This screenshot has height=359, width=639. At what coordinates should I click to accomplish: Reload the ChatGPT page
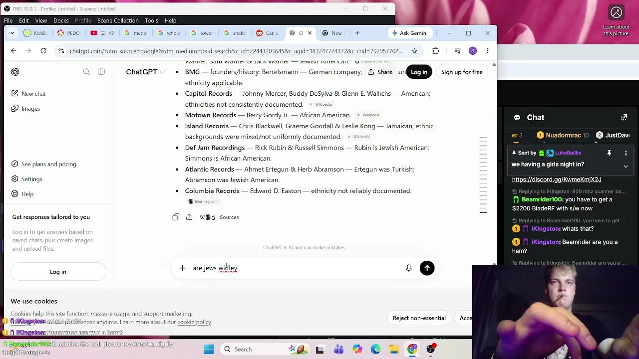(x=43, y=51)
